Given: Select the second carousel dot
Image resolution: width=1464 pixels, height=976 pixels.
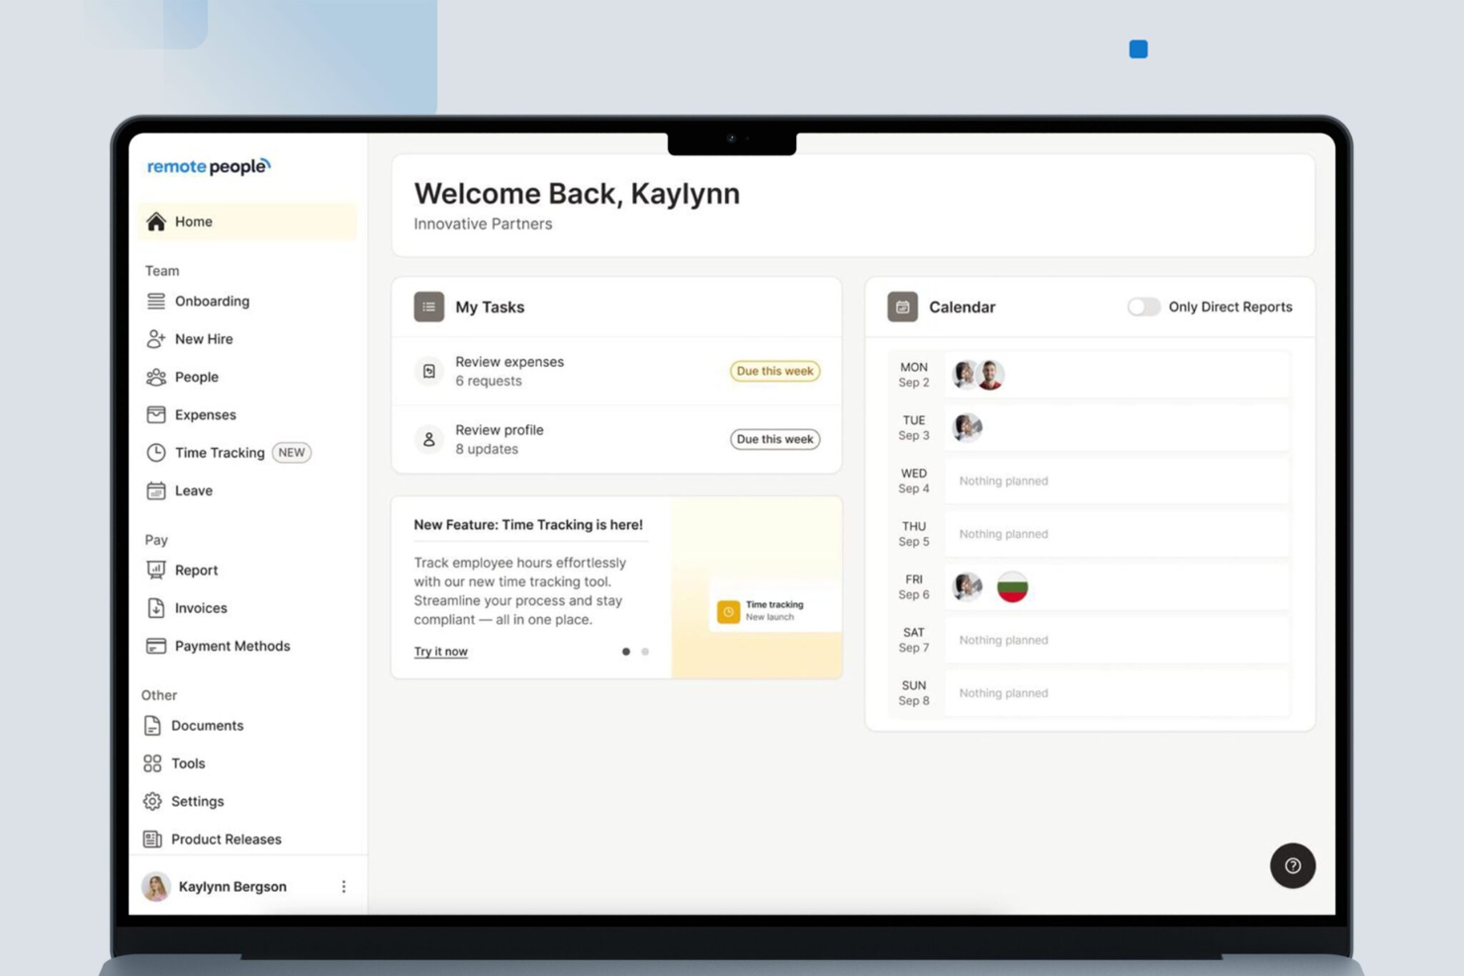Looking at the screenshot, I should pos(645,652).
